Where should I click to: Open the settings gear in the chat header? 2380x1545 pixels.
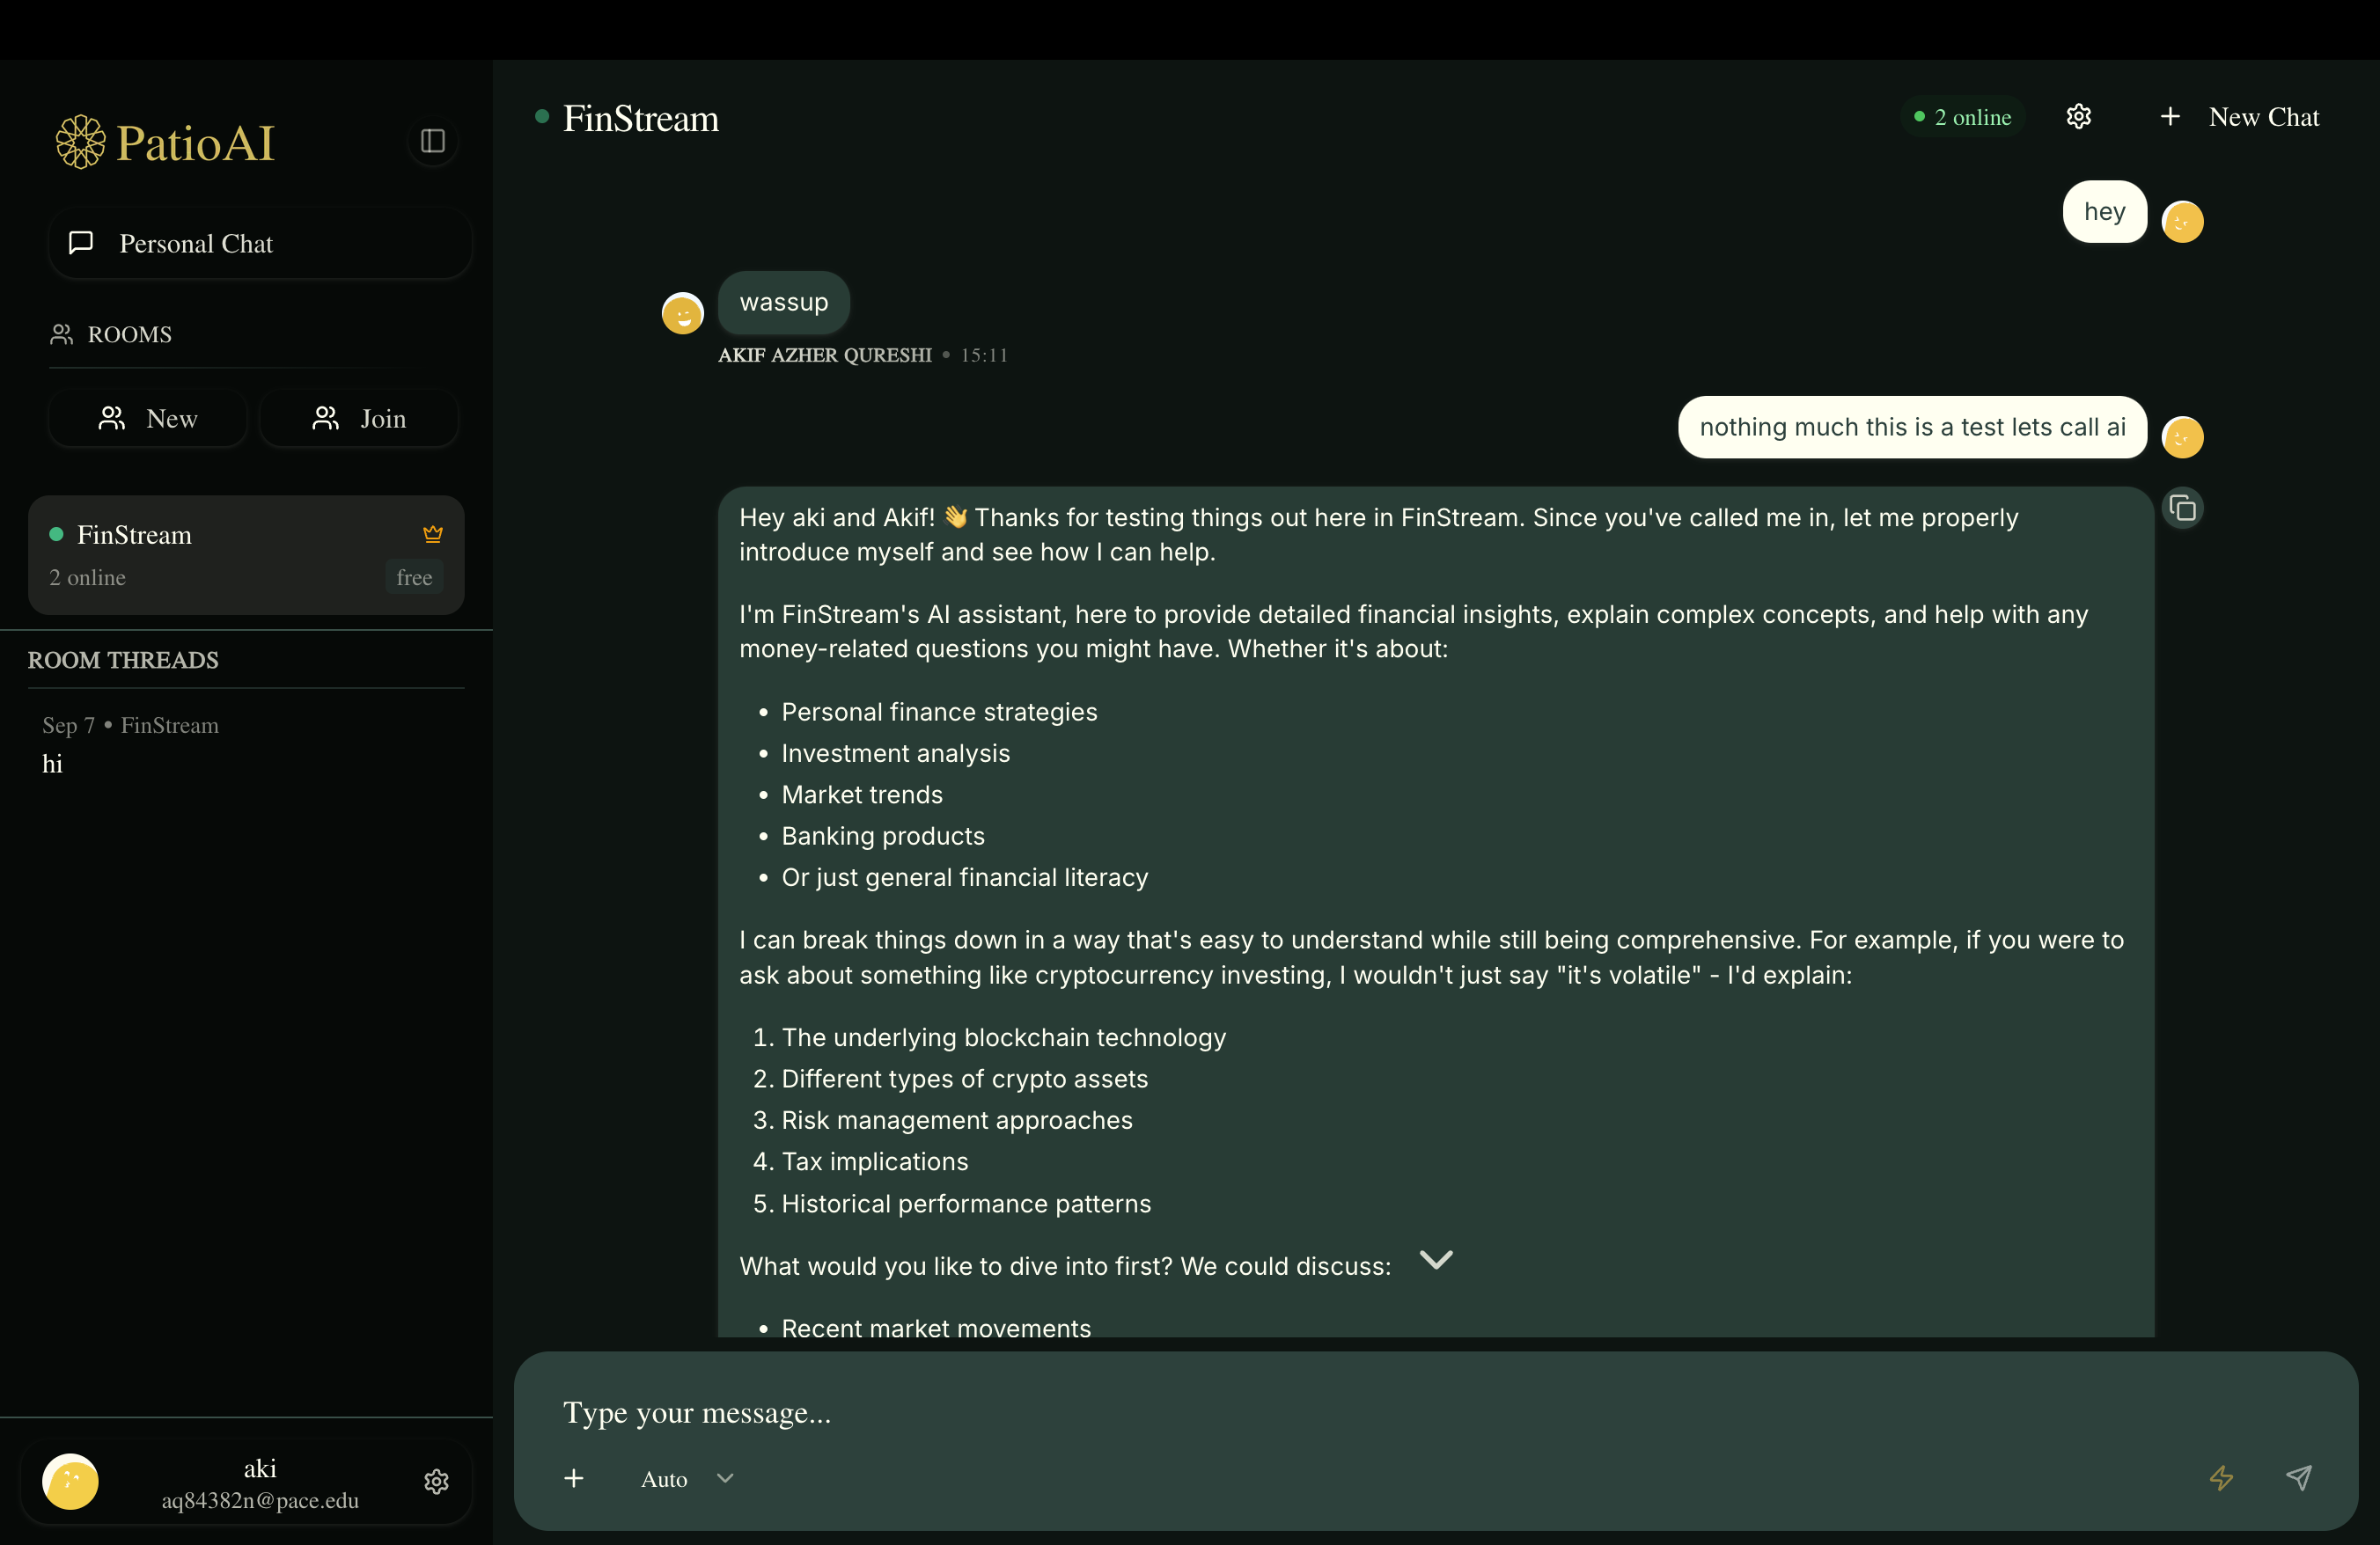pos(2080,116)
